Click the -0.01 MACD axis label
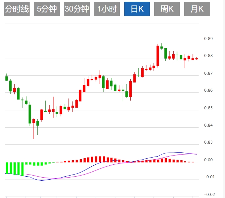The width and height of the screenshot is (225, 198). coord(209,177)
